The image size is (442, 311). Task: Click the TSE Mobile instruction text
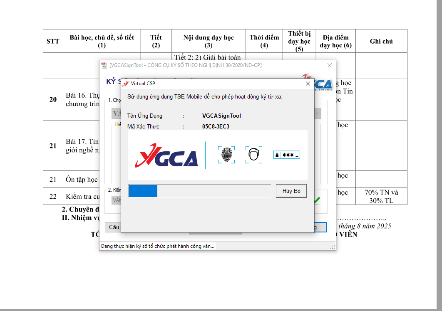pyautogui.click(x=205, y=96)
